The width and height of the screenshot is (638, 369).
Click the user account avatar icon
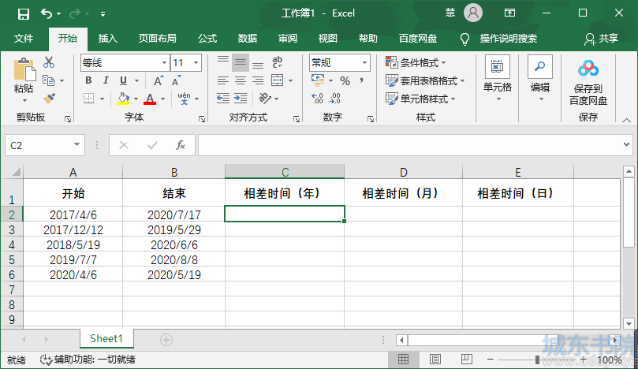tap(473, 13)
